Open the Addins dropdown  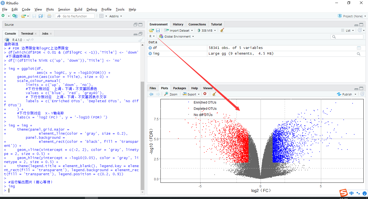pyautogui.click(x=116, y=16)
